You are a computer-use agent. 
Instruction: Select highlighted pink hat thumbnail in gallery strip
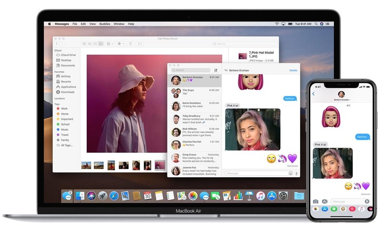[160, 166]
